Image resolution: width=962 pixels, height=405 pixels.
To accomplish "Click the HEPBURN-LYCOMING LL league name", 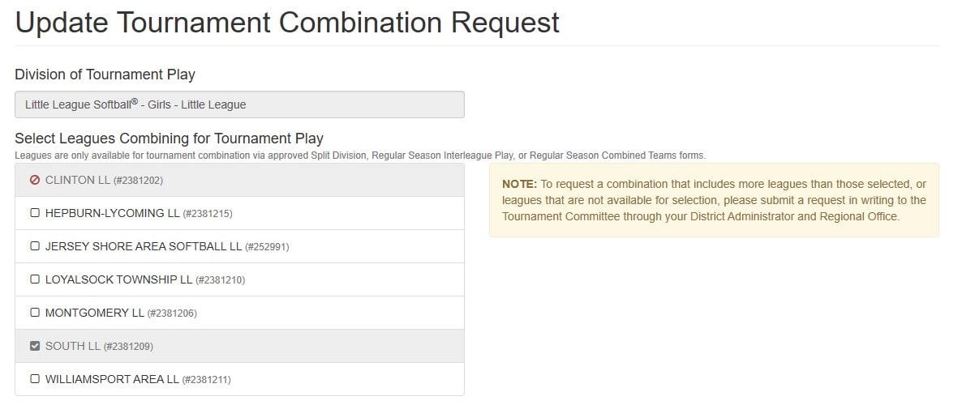I will 112,213.
